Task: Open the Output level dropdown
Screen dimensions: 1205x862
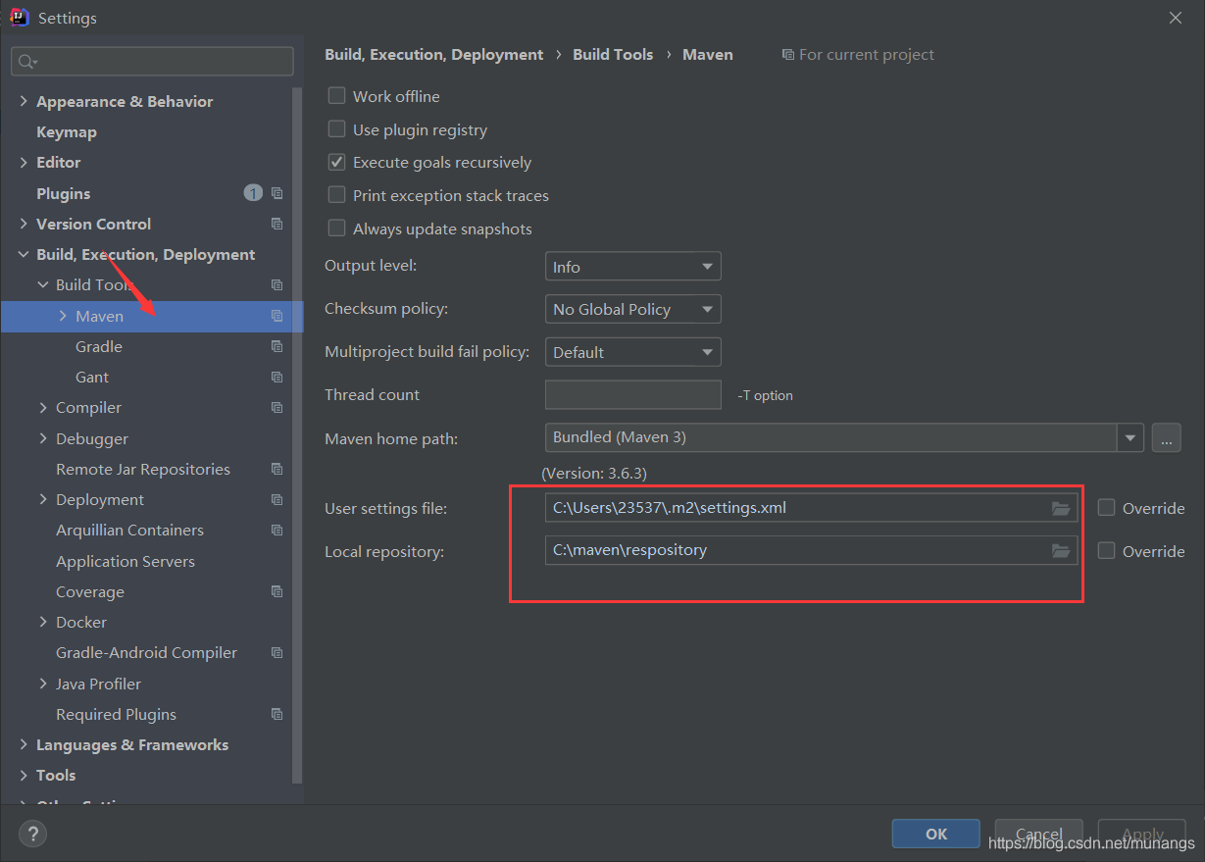Action: click(x=632, y=267)
